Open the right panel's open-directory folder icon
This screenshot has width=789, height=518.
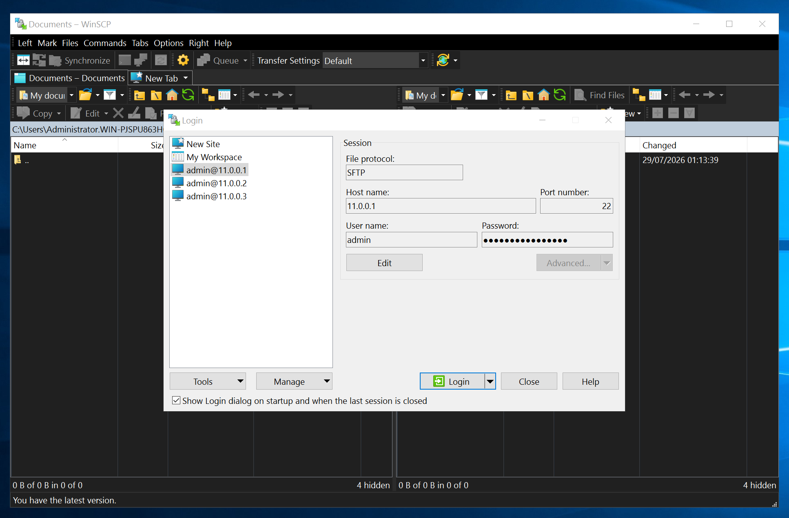pos(457,95)
